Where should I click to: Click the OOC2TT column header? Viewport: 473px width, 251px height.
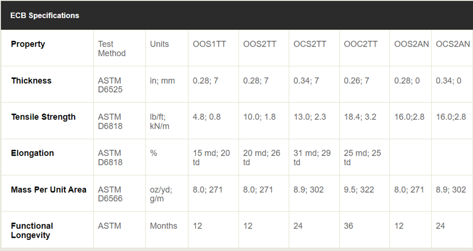pyautogui.click(x=360, y=44)
